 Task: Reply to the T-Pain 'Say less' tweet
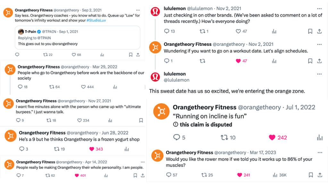click(17, 55)
